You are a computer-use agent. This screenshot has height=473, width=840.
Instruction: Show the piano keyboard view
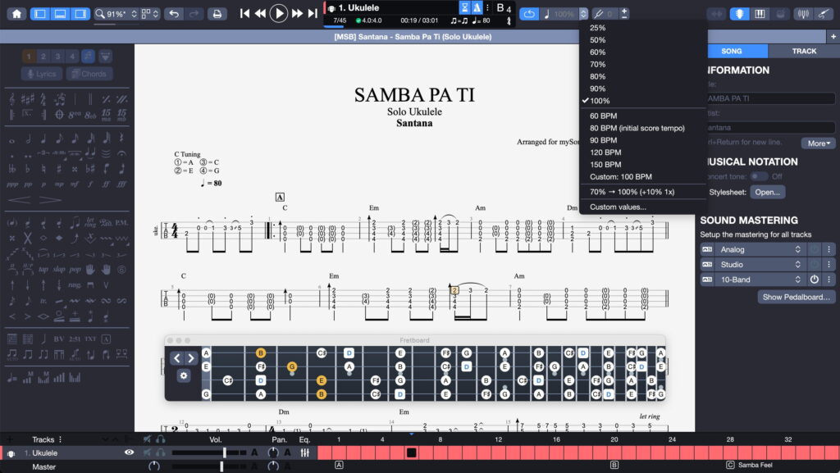point(760,13)
